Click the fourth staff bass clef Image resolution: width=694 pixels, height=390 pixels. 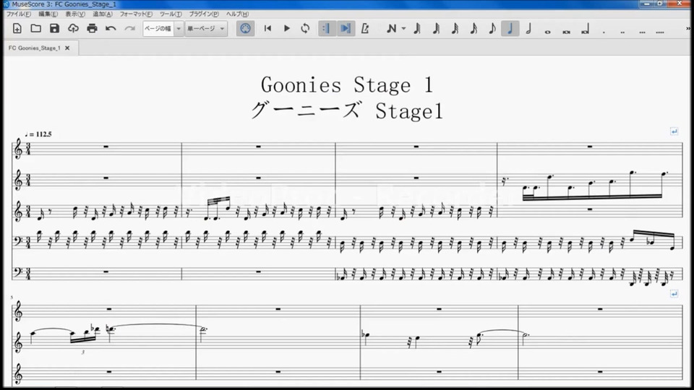pos(17,241)
